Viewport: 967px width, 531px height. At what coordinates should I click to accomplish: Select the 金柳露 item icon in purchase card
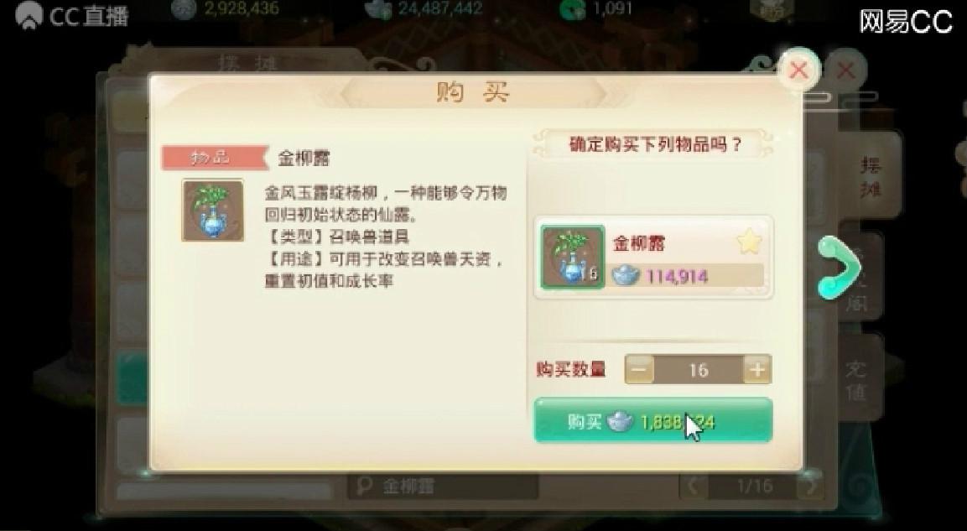click(572, 258)
